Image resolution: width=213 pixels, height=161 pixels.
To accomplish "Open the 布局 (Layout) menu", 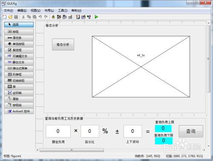I will coord(49,11).
